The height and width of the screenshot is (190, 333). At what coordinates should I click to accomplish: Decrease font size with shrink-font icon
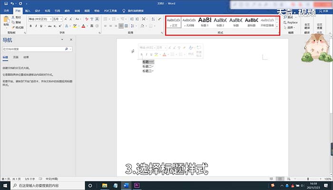pos(71,19)
